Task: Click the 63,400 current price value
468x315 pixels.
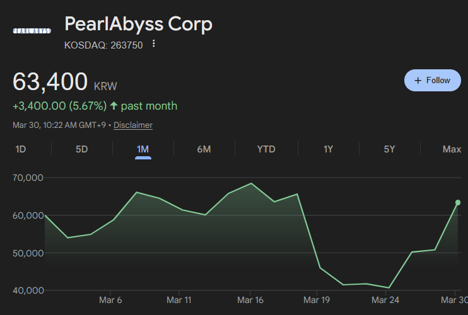Action: (x=50, y=83)
